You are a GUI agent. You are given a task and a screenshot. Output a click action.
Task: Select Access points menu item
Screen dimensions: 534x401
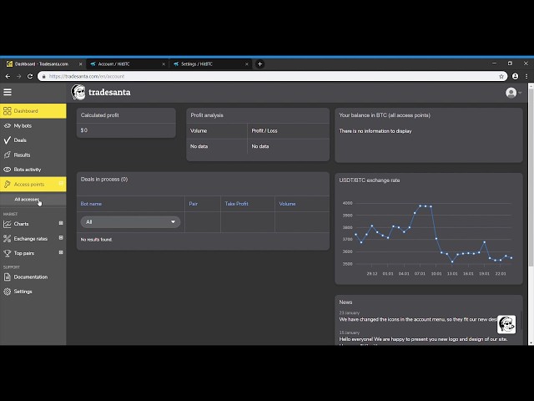pos(33,184)
